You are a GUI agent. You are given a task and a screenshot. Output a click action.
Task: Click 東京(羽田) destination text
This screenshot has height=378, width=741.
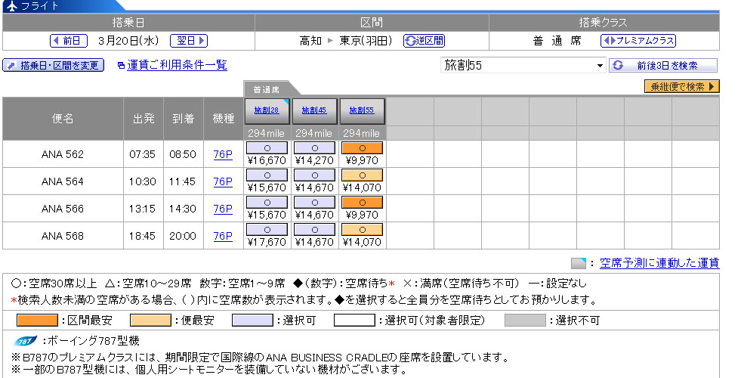[x=366, y=41]
